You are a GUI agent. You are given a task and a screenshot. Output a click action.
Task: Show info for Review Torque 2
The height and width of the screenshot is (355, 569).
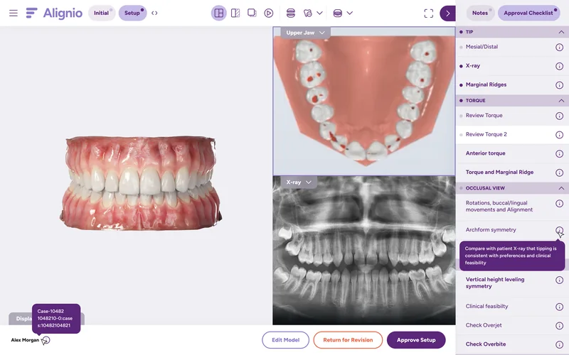559,135
